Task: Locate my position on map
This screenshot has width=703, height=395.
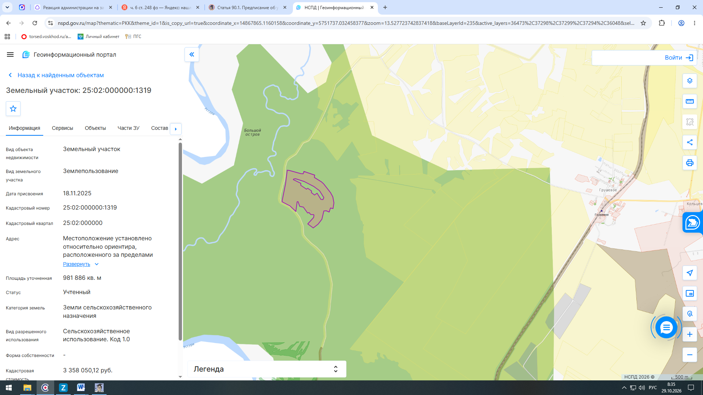Action: pos(689,273)
